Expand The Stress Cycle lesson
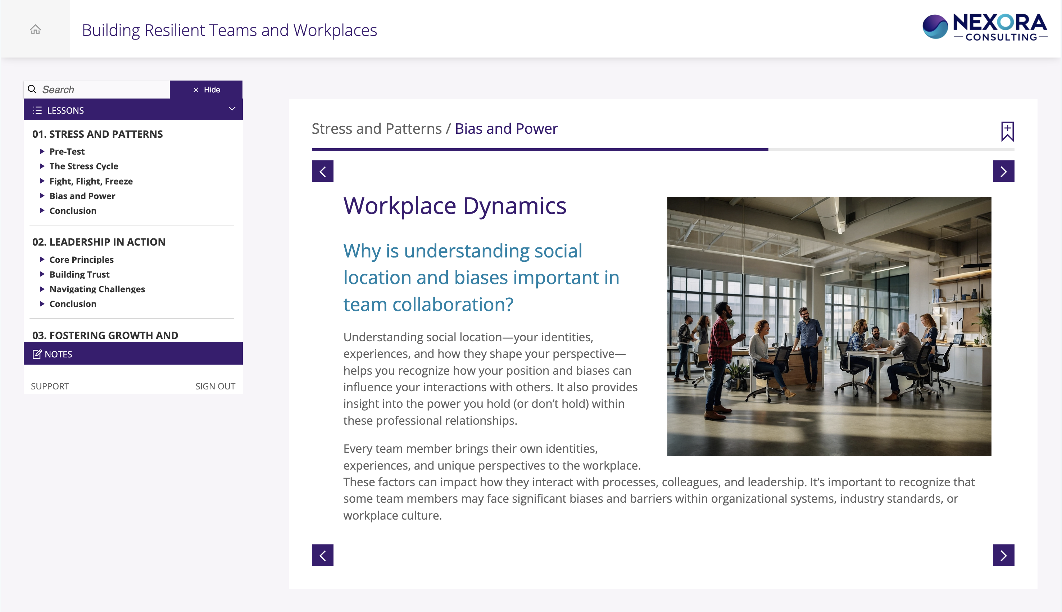 pyautogui.click(x=84, y=166)
